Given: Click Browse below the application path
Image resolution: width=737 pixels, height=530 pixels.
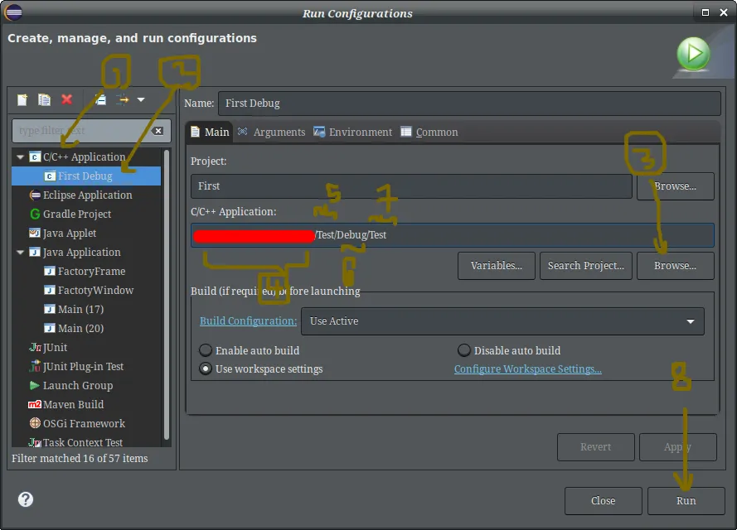Looking at the screenshot, I should 676,266.
